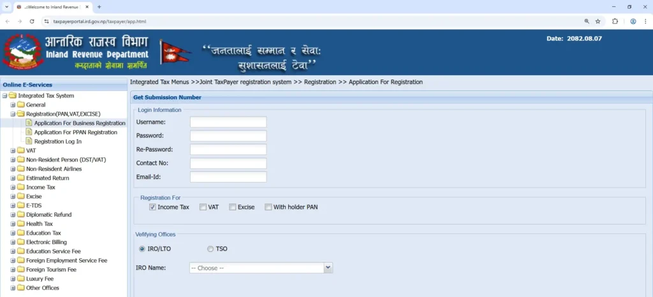
Task: Click the Nepal government emblem logo
Action: pyautogui.click(x=22, y=52)
